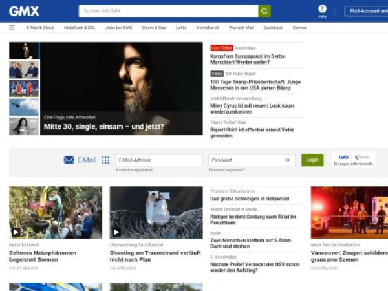Select bearded man carousel thumbnail
The height and width of the screenshot is (291, 388).
[24, 50]
